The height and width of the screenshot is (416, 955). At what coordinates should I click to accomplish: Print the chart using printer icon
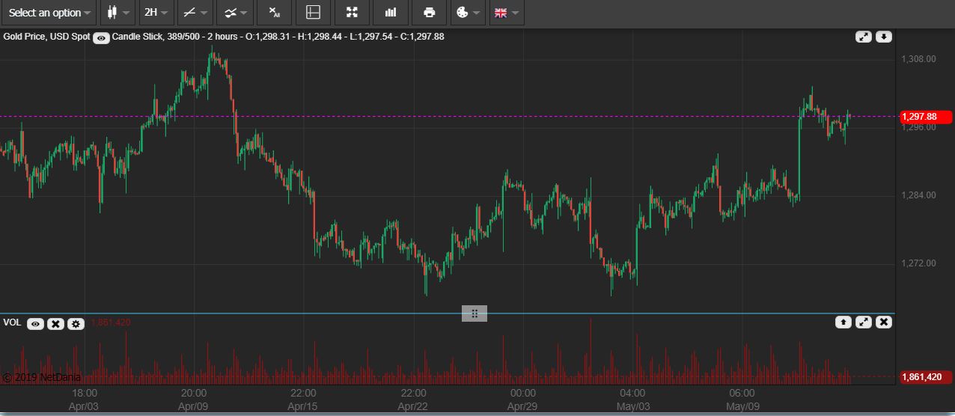(x=429, y=13)
